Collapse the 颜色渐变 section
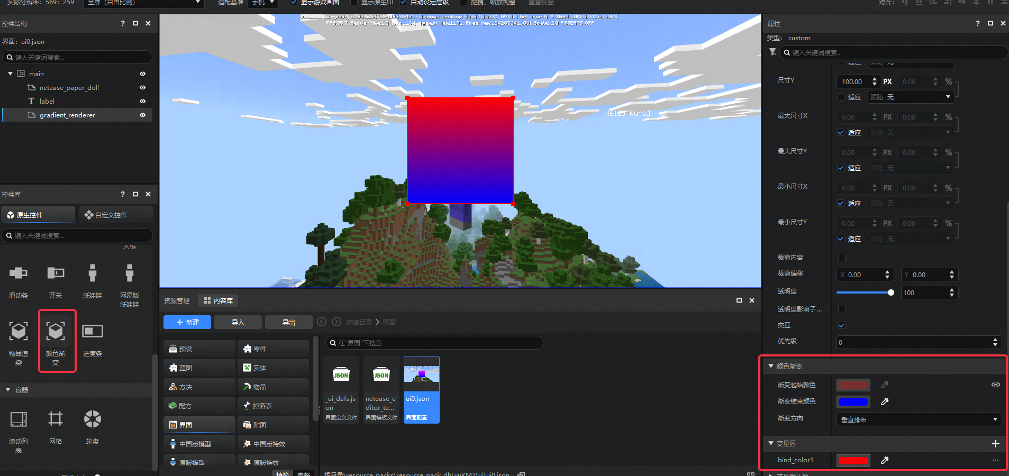Screen dimensions: 1009x476 [x=771, y=366]
